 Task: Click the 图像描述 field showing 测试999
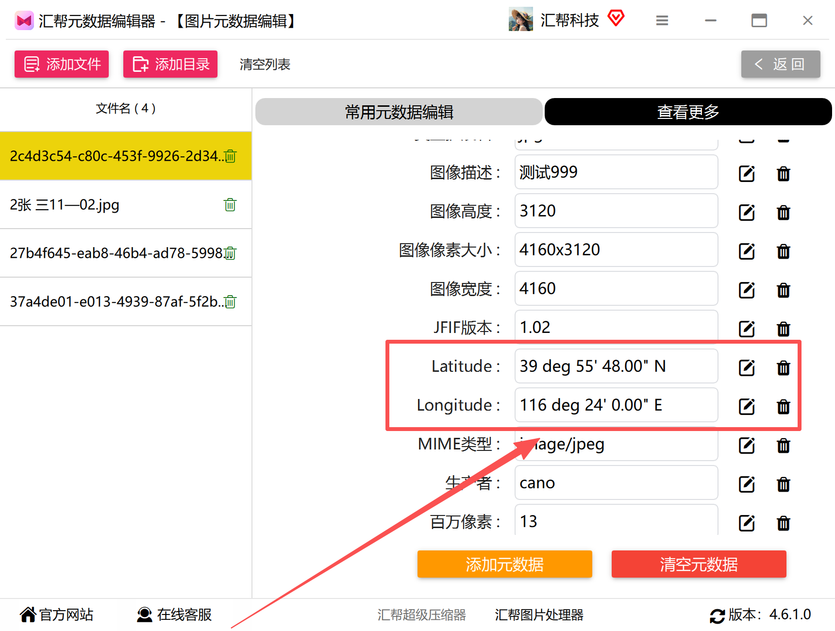(x=616, y=172)
